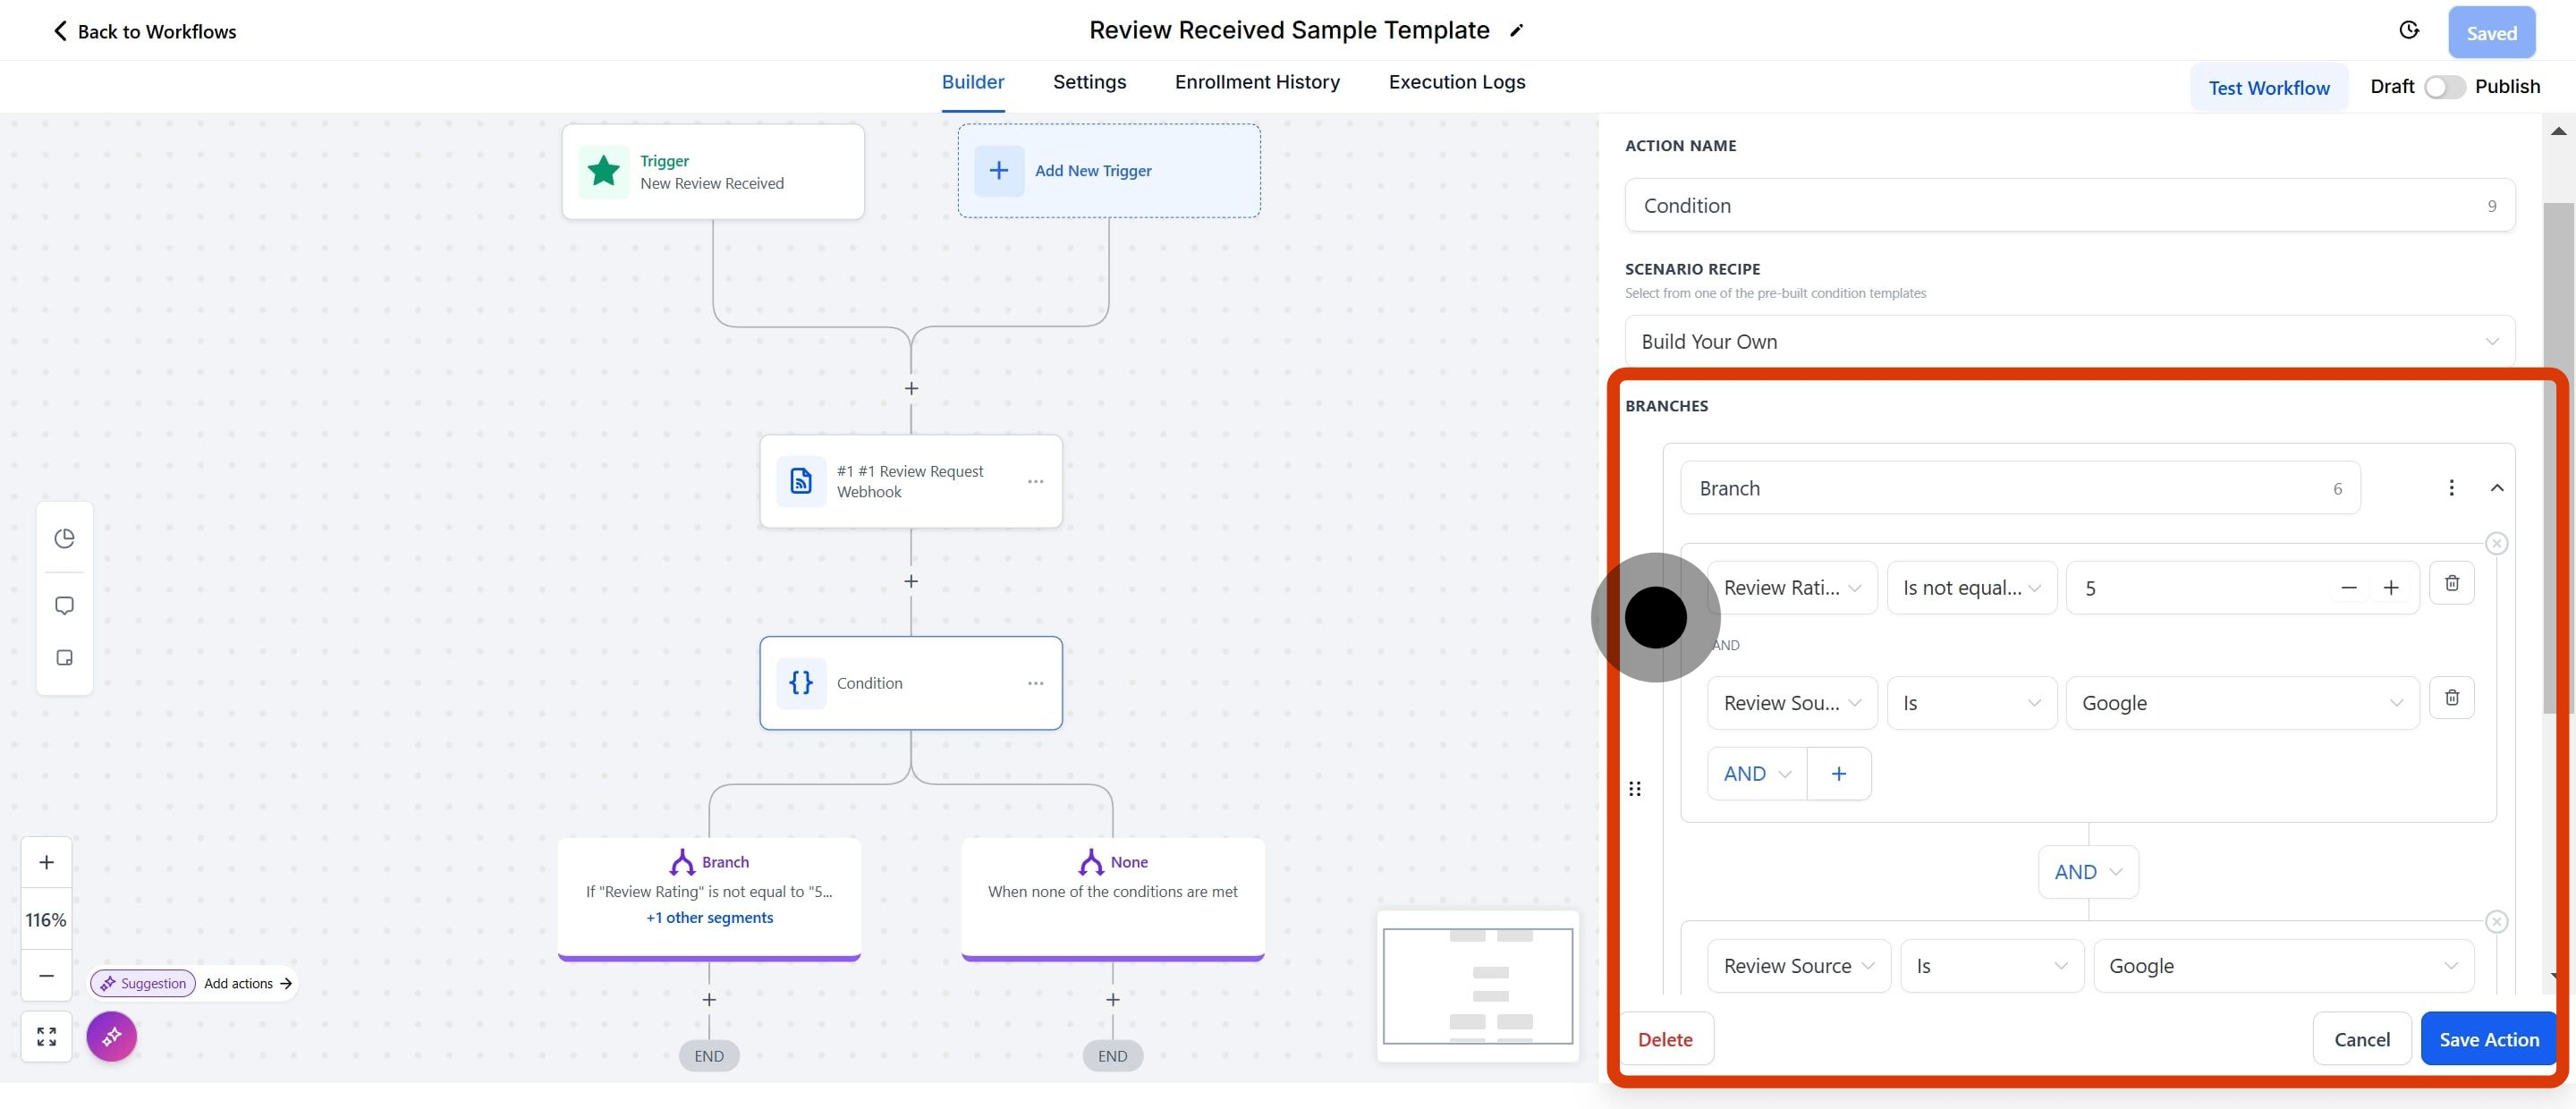
Task: Click the pencil icon to rename workflow
Action: point(1516,31)
